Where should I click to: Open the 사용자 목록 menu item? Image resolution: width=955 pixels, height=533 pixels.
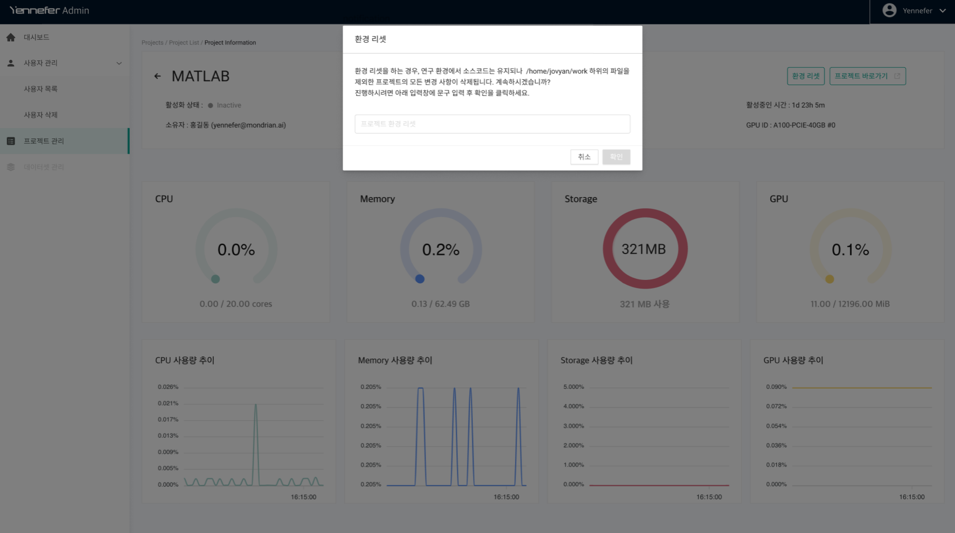coord(40,89)
